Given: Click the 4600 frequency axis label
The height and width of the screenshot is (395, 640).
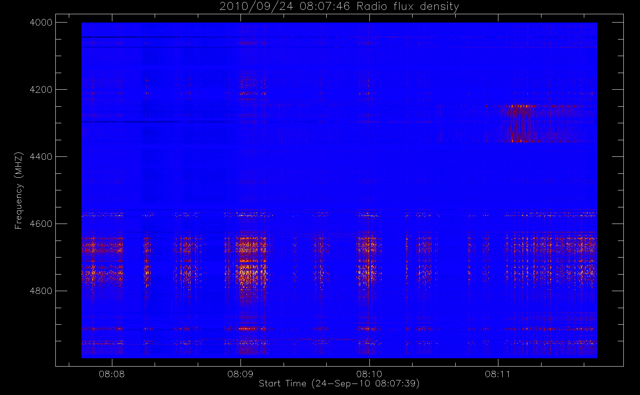Looking at the screenshot, I should (x=41, y=224).
